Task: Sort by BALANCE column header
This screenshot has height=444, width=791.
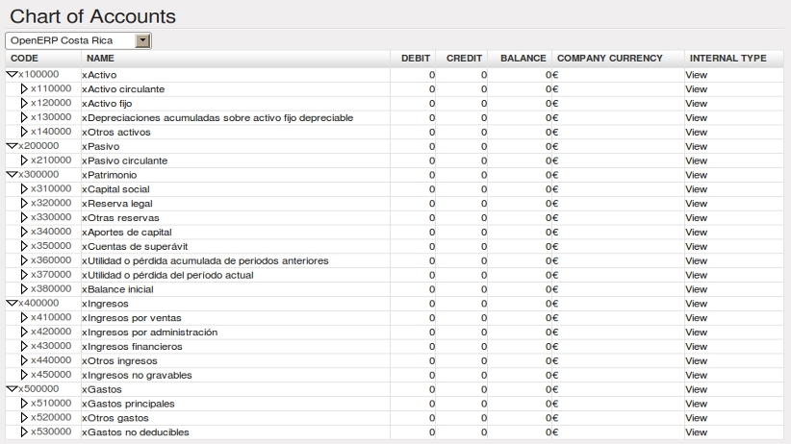Action: [523, 59]
